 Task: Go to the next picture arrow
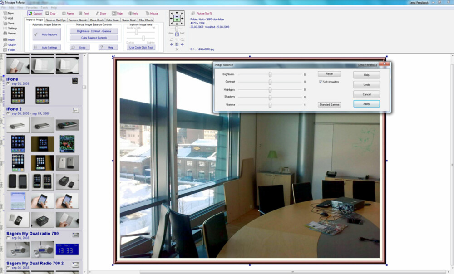tap(182, 44)
